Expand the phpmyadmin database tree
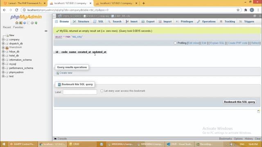Viewport: 262px width, 147px height. 3,72
